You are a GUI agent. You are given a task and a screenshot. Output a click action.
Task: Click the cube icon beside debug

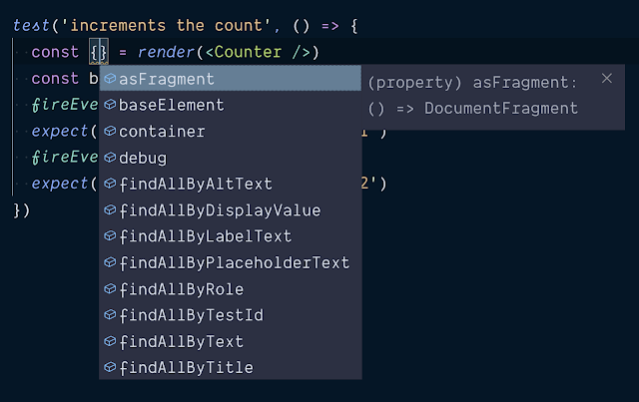click(110, 158)
